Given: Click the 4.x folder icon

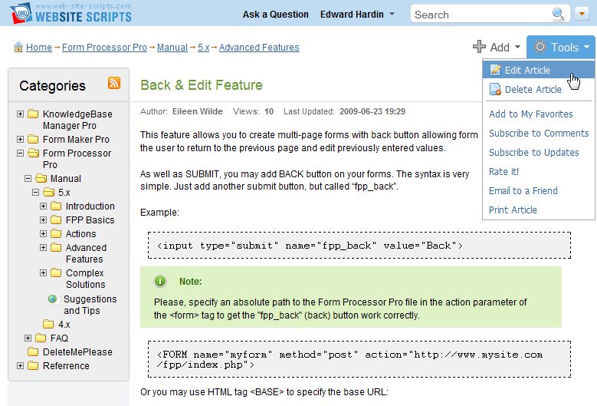Looking at the screenshot, I should point(48,324).
